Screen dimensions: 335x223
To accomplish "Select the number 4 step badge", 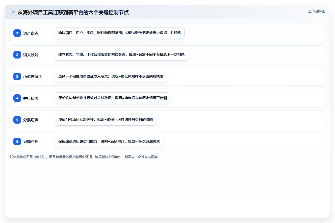I will [17, 98].
